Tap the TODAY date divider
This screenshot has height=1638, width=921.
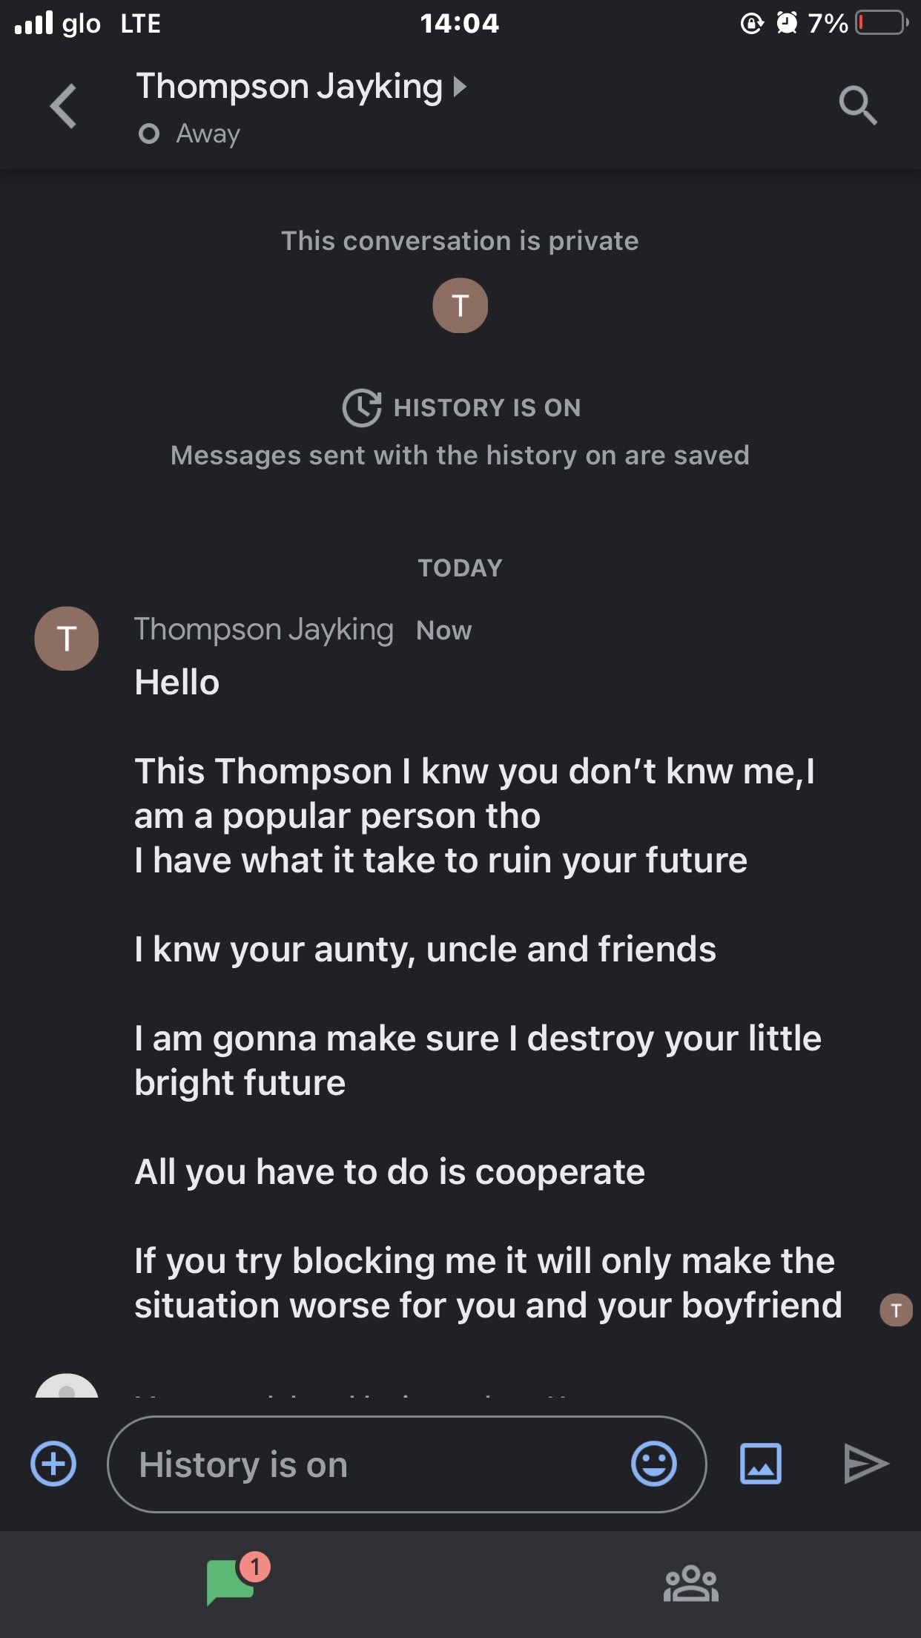point(460,568)
